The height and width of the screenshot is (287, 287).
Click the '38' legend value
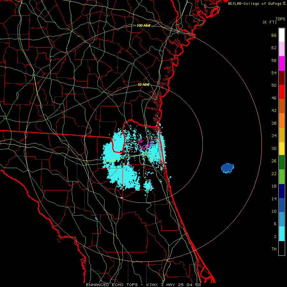274,123
